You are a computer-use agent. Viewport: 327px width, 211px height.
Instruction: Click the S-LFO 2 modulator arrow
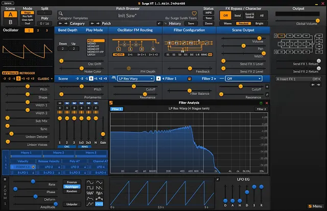pyautogui.click(x=59, y=173)
